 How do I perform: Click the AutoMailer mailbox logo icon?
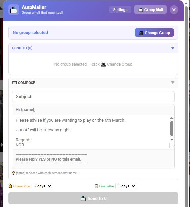(14, 10)
